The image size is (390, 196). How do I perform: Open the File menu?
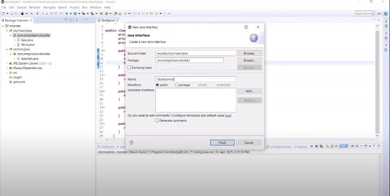tap(4, 7)
